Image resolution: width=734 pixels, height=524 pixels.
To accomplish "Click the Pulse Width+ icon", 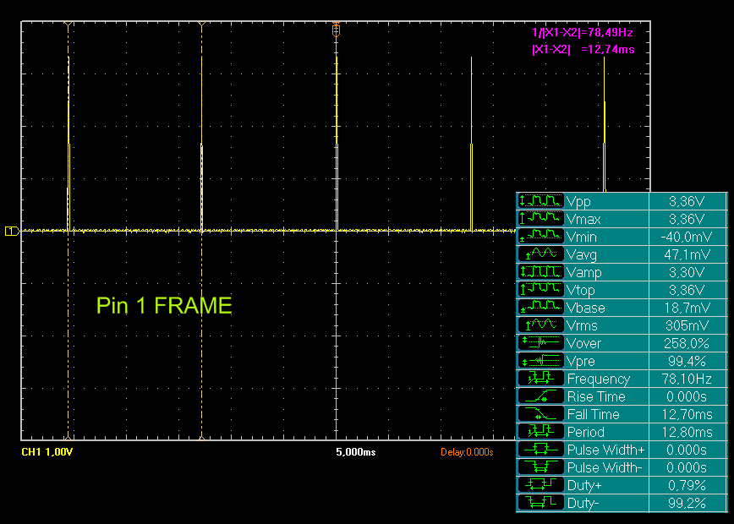I will [540, 450].
